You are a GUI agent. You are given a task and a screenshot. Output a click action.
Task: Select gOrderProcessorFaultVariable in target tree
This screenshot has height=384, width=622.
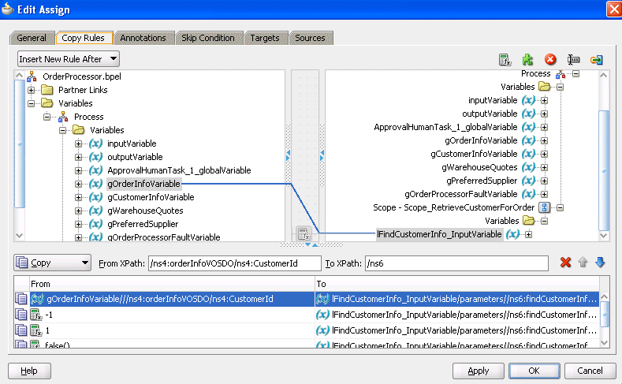tap(461, 194)
